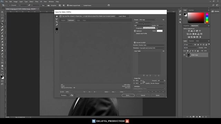Switch to the Swatches panel tab
Screen dimensions: 221x124
pos(191,10)
